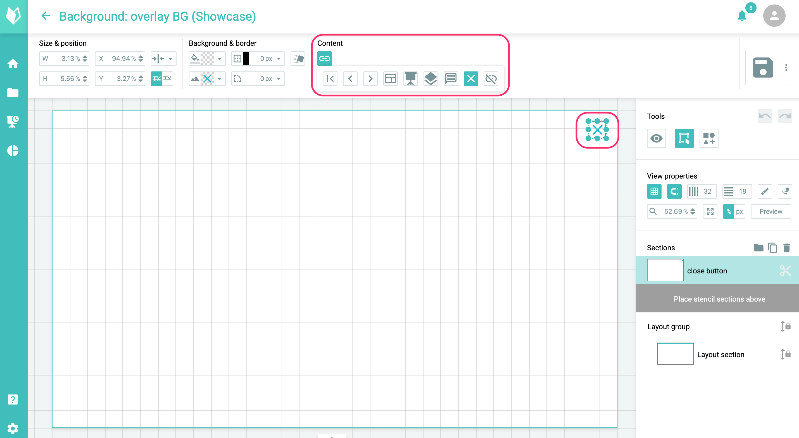Image resolution: width=799 pixels, height=438 pixels.
Task: Open the settings gear in the sidebar
Action: tap(13, 429)
